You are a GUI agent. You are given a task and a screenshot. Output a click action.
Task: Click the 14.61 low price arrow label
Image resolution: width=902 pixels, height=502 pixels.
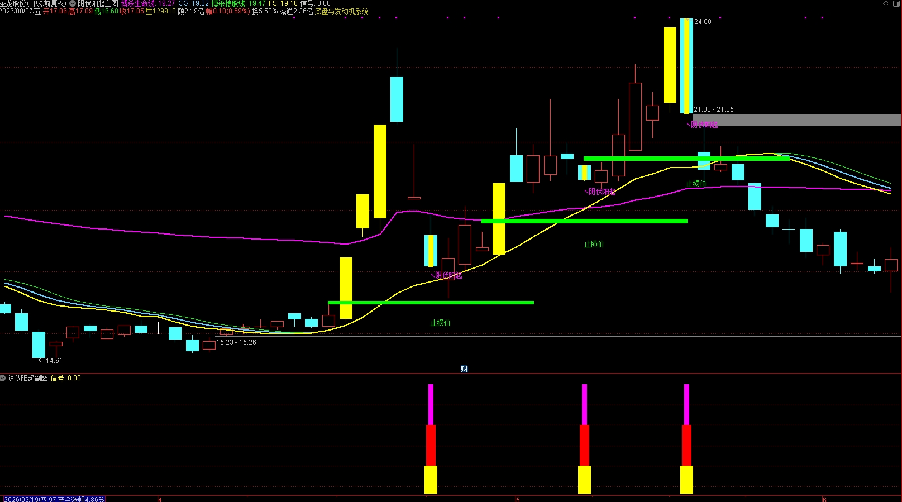[50, 361]
